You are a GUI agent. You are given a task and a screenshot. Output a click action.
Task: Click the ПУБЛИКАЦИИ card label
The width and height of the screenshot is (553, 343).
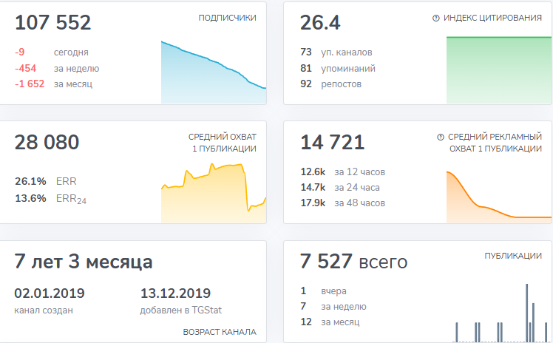(513, 256)
